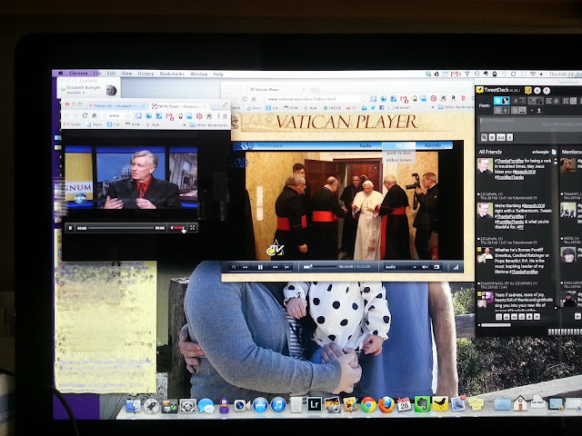Open the Available status dropdown in Contacts
This screenshot has height=436, width=582.
(75, 93)
